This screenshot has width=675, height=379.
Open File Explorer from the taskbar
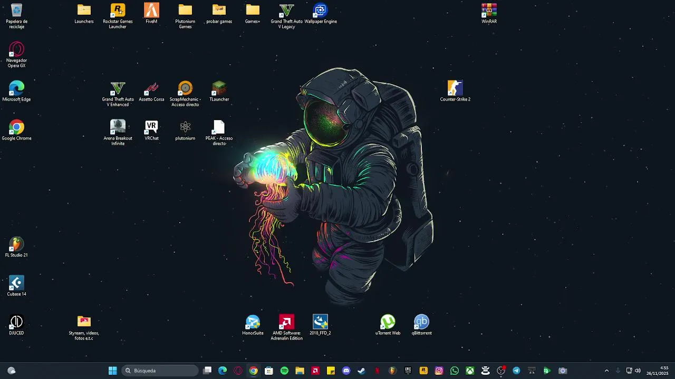(x=300, y=371)
